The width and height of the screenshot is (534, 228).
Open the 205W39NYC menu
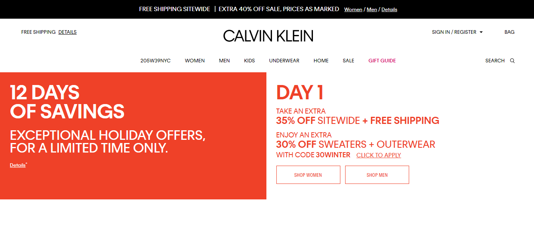(155, 61)
